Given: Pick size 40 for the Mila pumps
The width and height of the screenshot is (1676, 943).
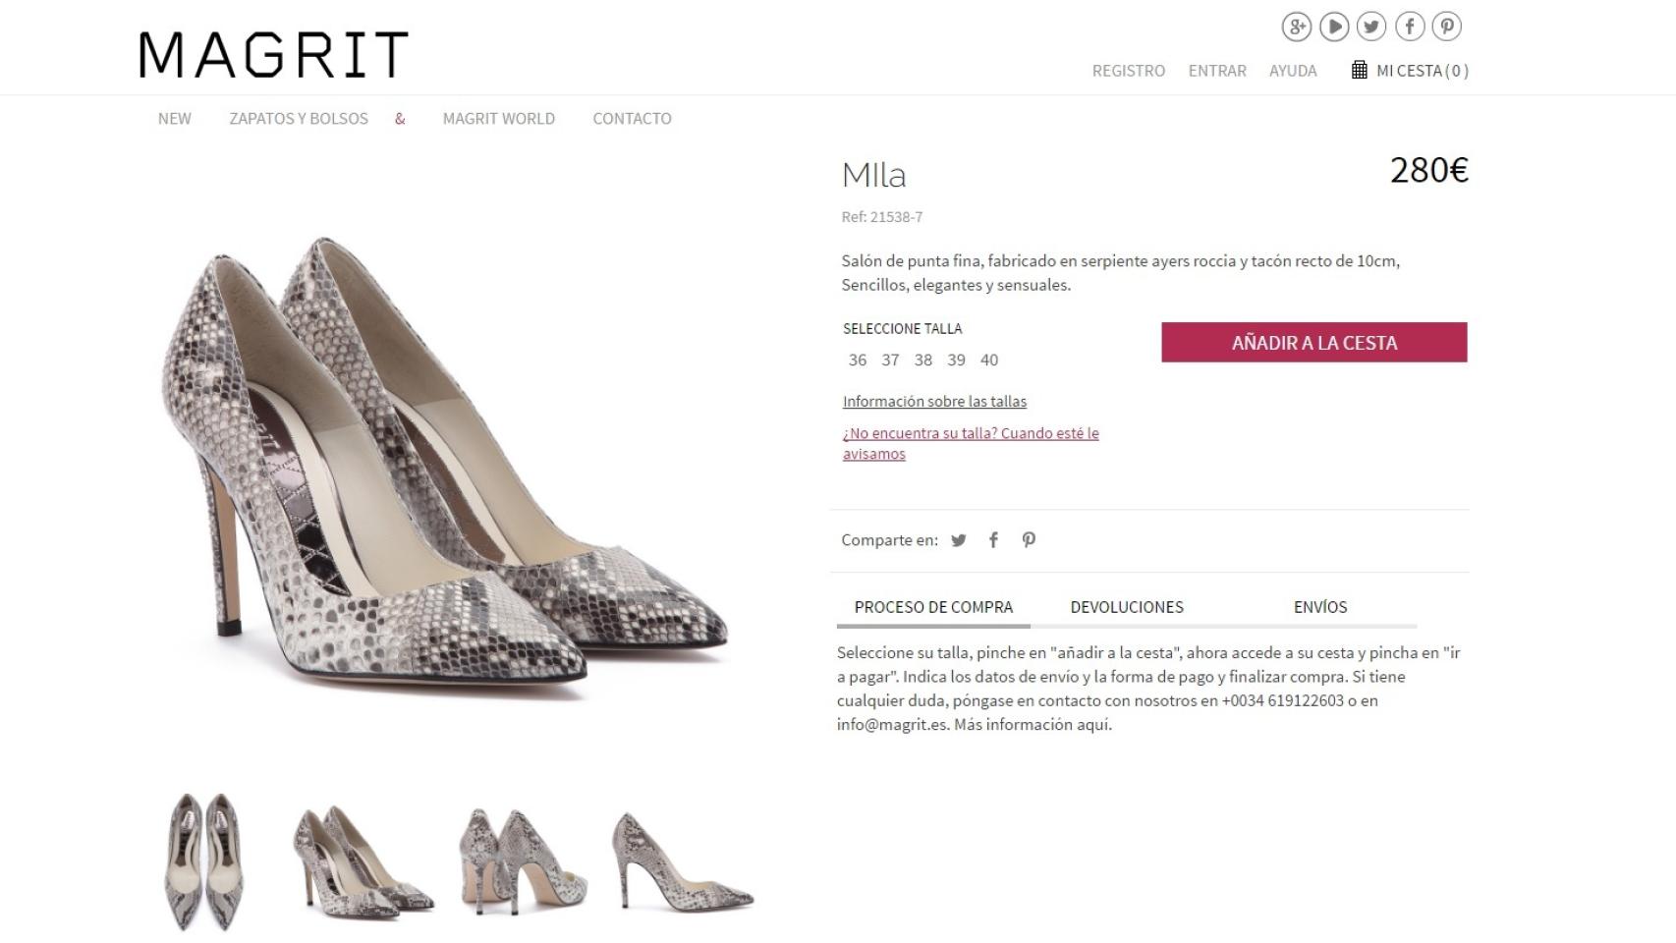Looking at the screenshot, I should (989, 360).
